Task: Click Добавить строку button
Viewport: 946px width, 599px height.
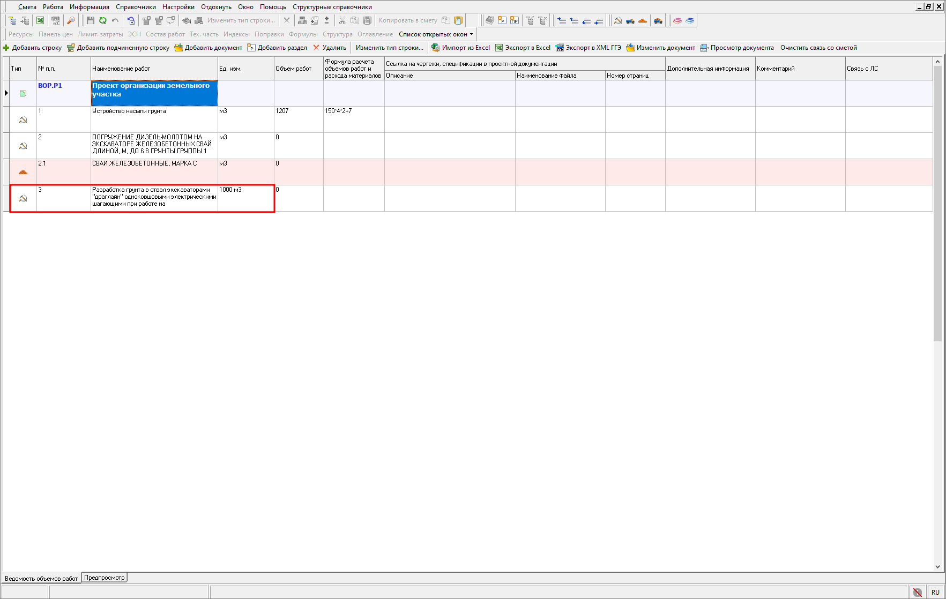Action: (x=32, y=48)
